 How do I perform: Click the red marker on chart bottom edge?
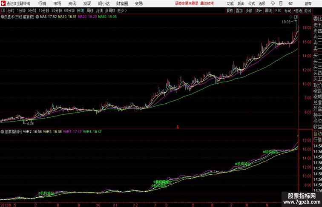click(x=178, y=127)
